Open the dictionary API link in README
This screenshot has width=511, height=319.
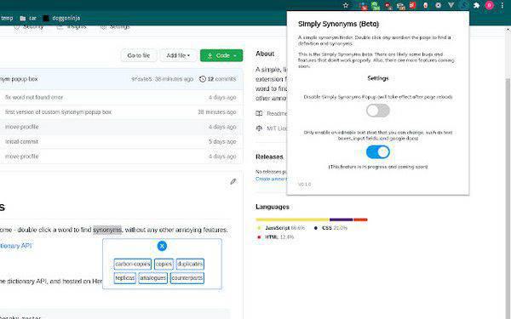[x=15, y=246]
